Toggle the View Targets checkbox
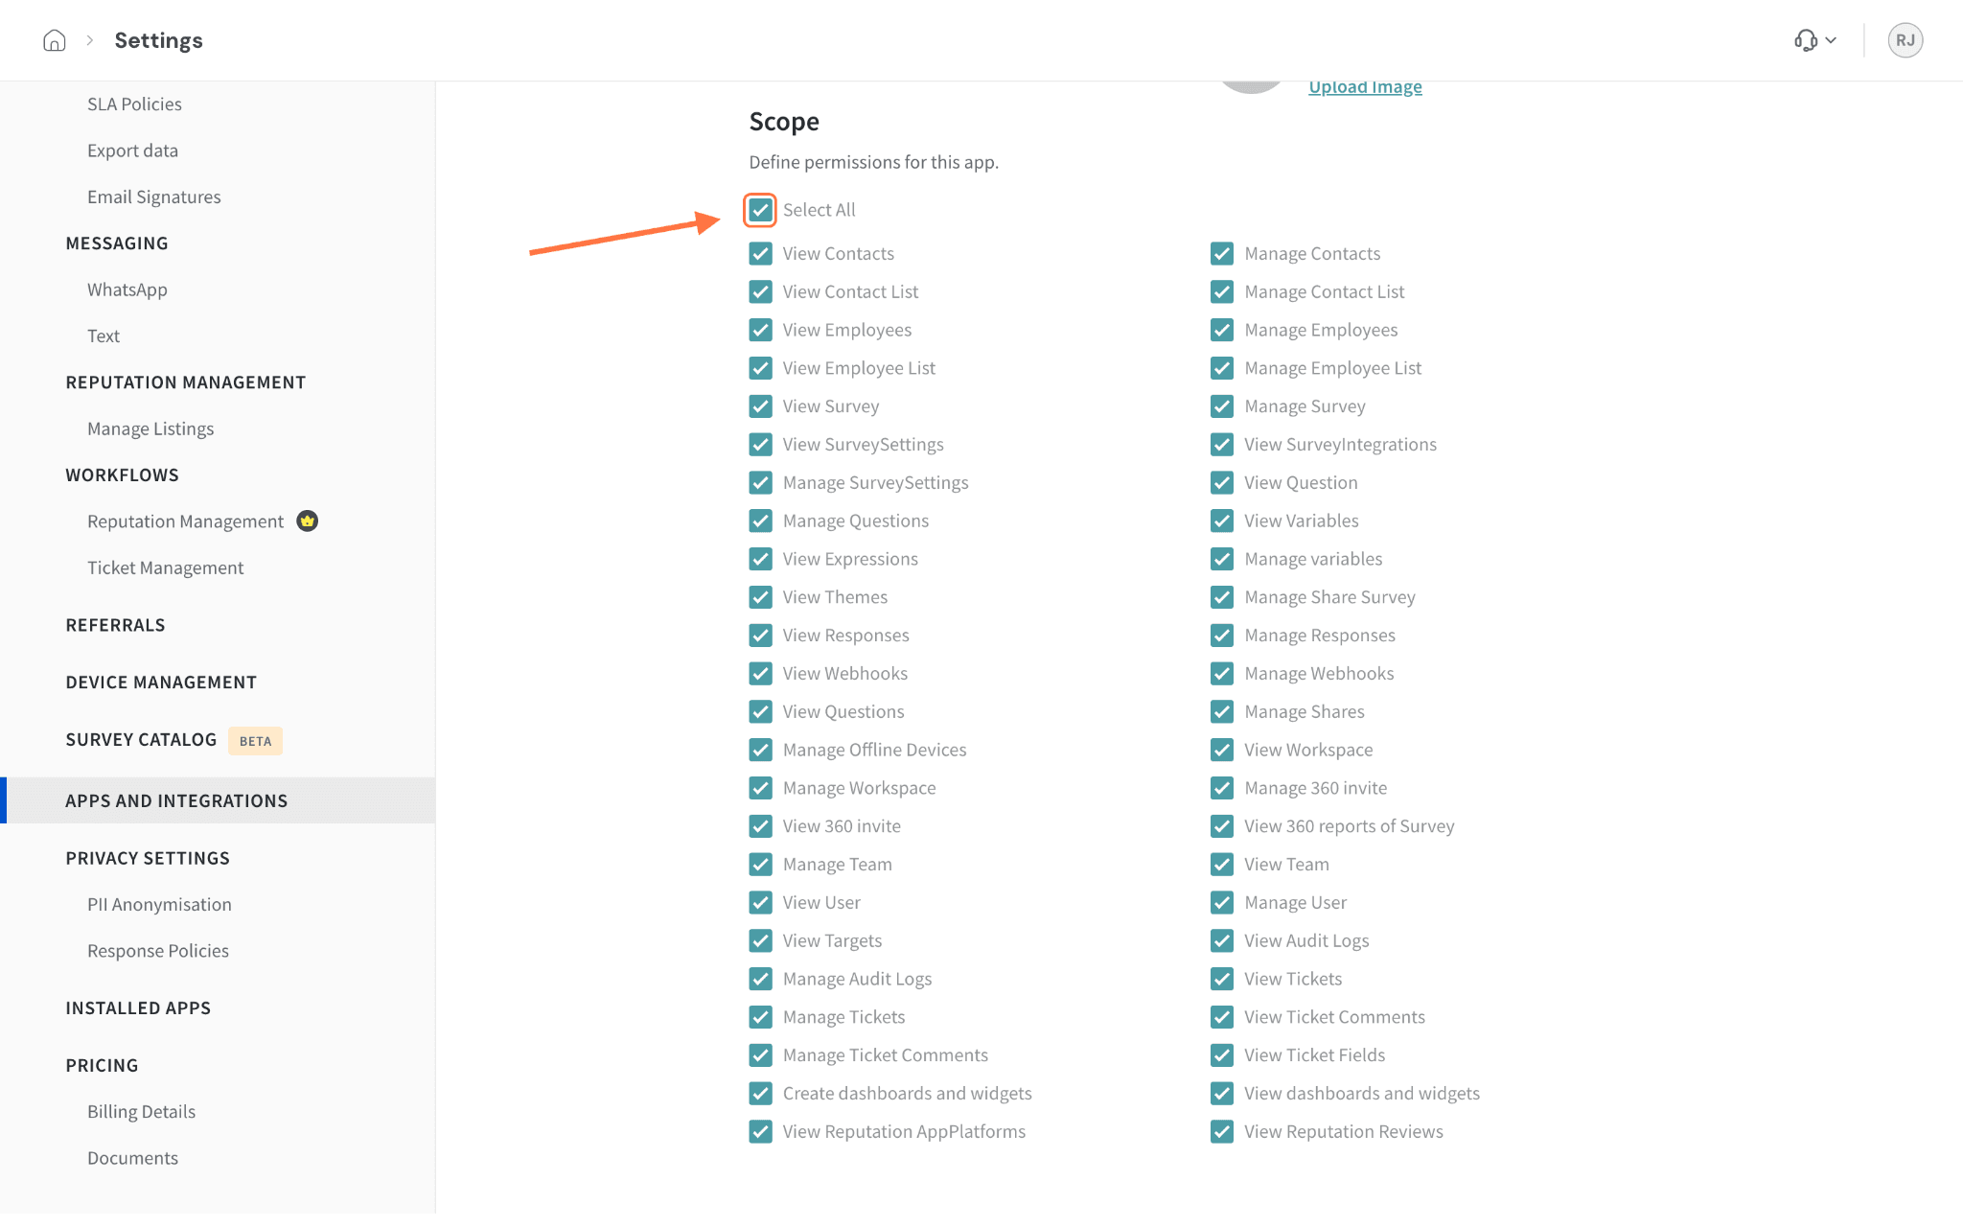Viewport: 1963px width, 1227px height. tap(760, 941)
